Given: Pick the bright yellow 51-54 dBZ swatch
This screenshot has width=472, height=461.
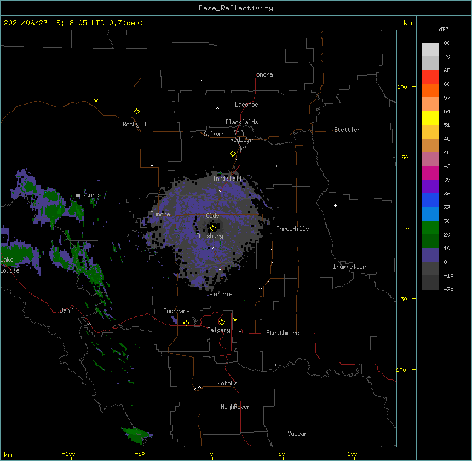Looking at the screenshot, I should click(x=430, y=118).
